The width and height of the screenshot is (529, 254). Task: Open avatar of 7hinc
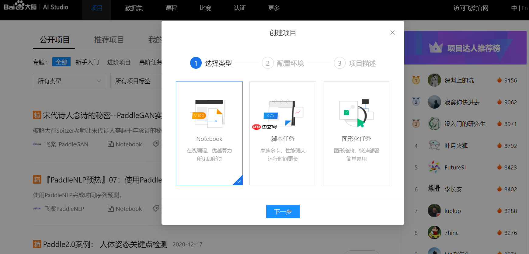[x=434, y=232]
